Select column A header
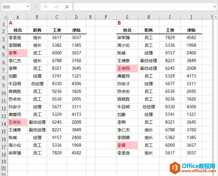The width and height of the screenshot is (218, 176). coord(18,17)
